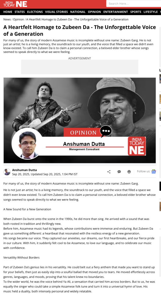Open the Anshuman Dutta author name link
161x298 pixels.
pos(24,170)
